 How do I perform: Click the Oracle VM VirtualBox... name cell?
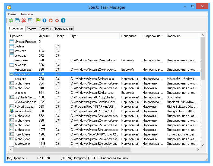(182, 102)
